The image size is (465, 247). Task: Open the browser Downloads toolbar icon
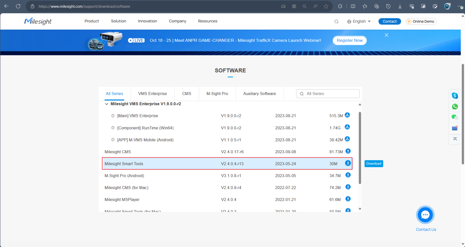pyautogui.click(x=400, y=6)
